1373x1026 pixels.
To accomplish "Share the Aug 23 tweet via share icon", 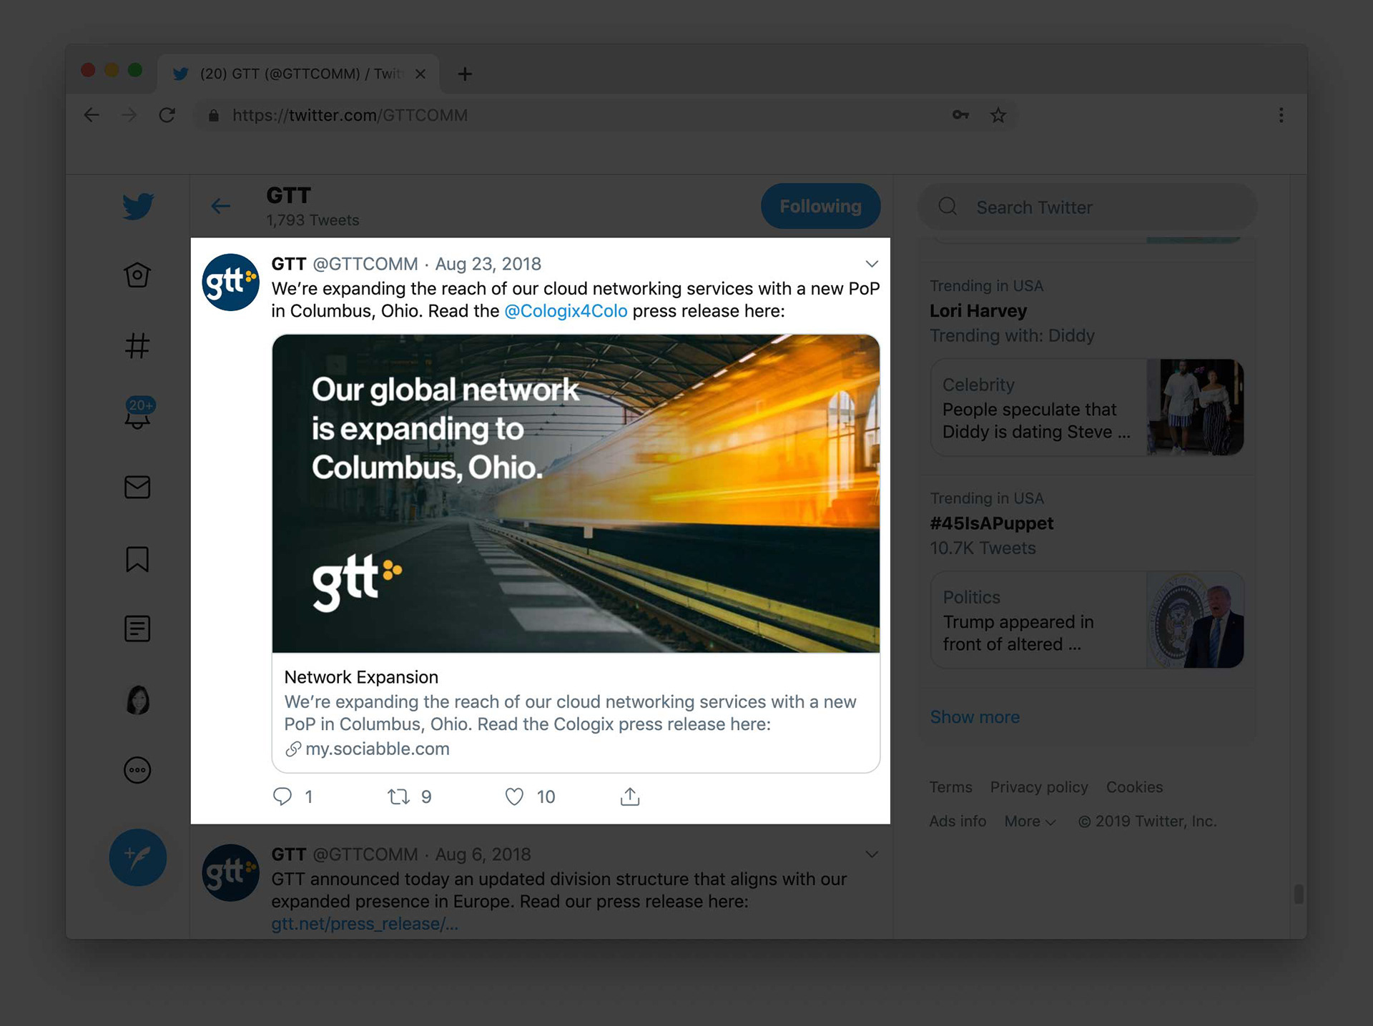I will 630,796.
